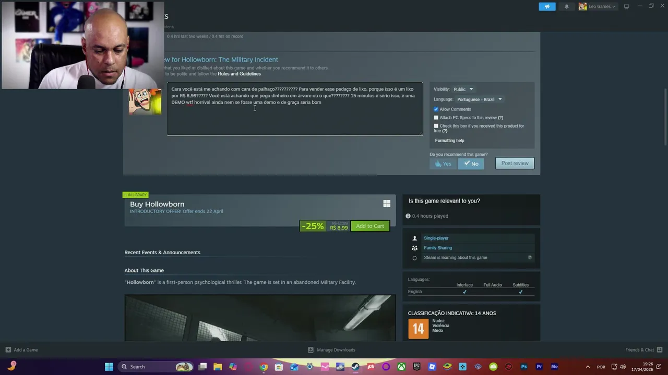Click the Recent Events & Announcements heading
This screenshot has height=375, width=668.
(162, 253)
